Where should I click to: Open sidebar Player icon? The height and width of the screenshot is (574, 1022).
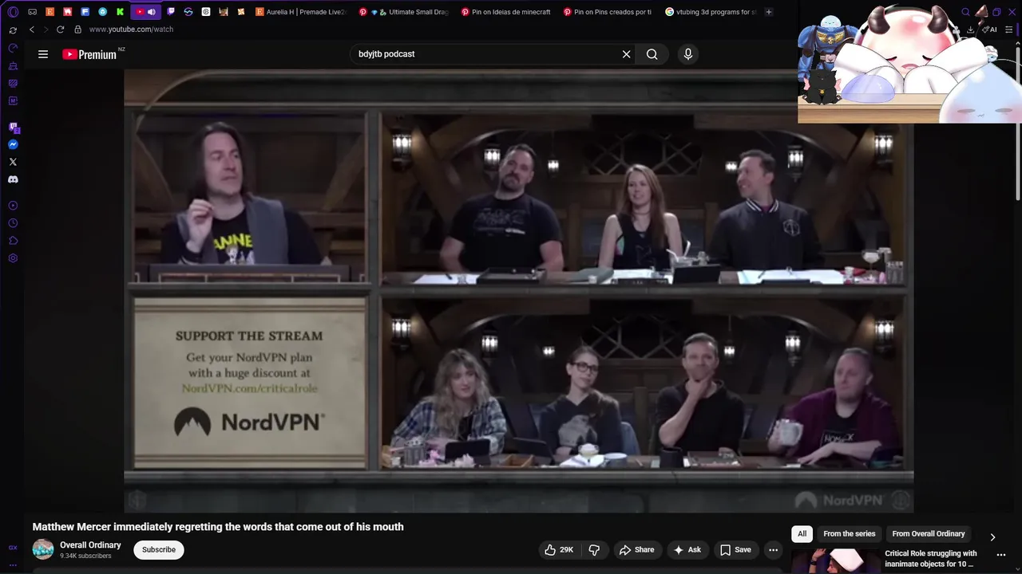pos(13,206)
